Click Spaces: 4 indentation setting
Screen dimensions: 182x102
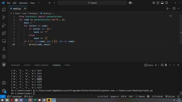tap(114, 96)
